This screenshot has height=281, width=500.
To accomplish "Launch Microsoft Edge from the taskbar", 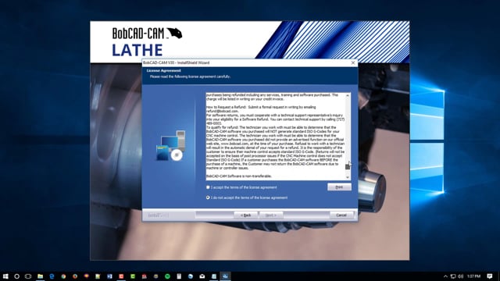I will click(52, 276).
